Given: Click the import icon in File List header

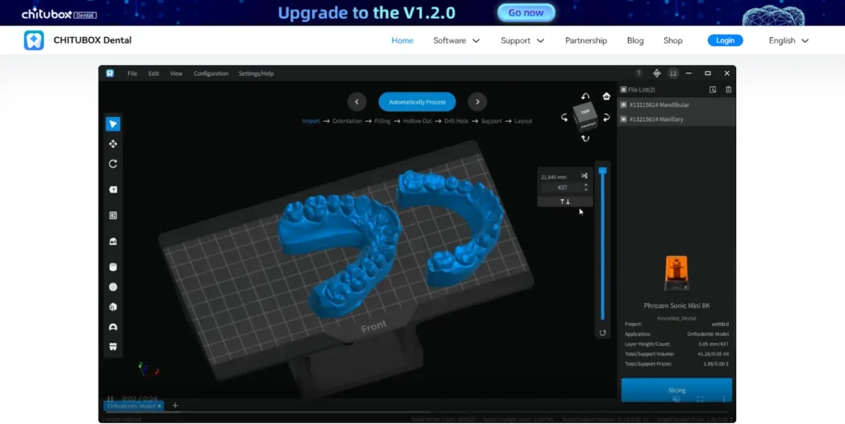Looking at the screenshot, I should tap(712, 90).
